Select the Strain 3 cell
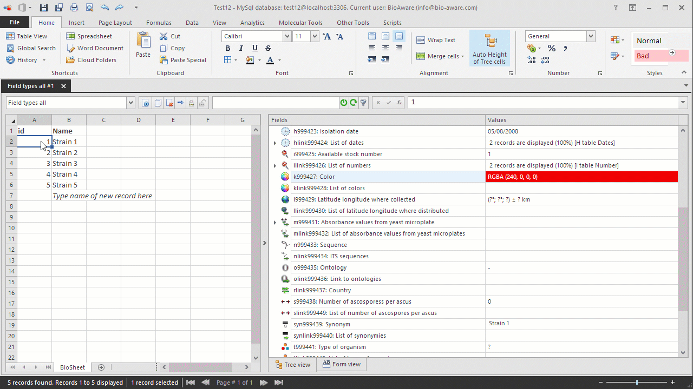 [69, 163]
